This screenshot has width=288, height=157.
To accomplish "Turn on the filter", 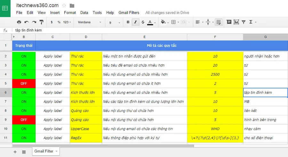I will pos(244,22).
